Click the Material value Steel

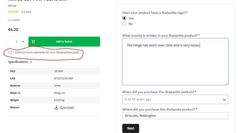pyautogui.click(x=57, y=86)
